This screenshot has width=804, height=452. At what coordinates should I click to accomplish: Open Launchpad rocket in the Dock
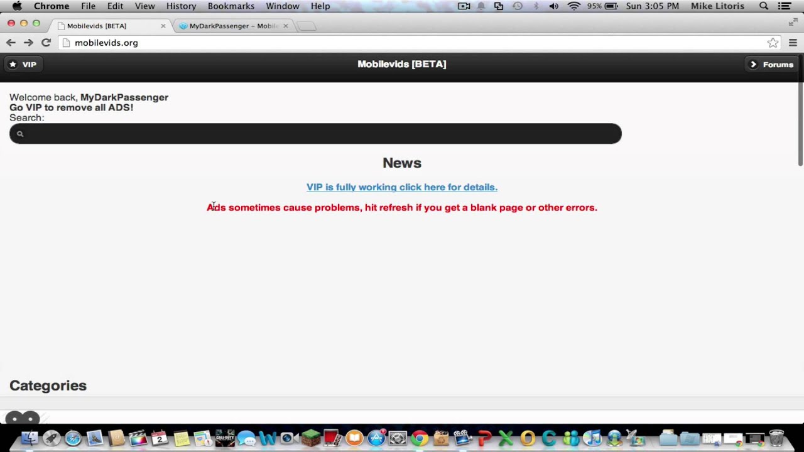pos(52,438)
